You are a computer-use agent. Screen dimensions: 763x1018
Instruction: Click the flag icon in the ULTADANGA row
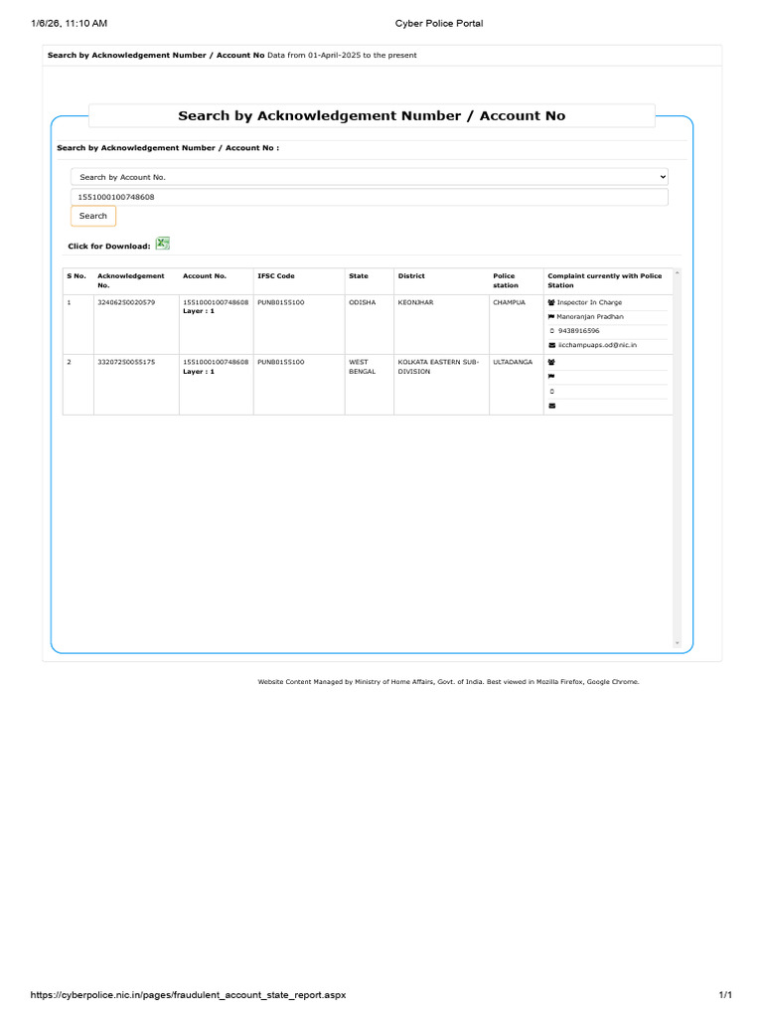[551, 377]
